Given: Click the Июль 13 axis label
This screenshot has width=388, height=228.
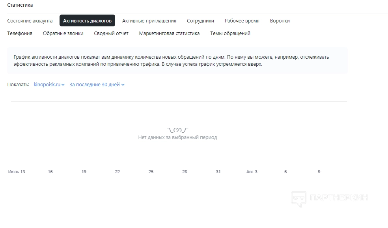Looking at the screenshot, I should pyautogui.click(x=17, y=172).
